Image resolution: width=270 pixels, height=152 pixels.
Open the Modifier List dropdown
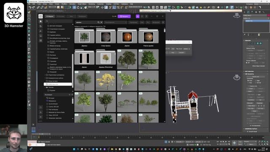tap(256, 18)
